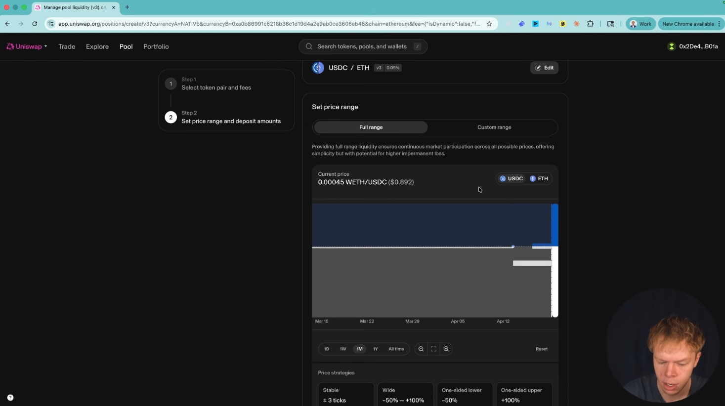
Task: Click the 0.05% fee tier badge
Action: point(393,68)
